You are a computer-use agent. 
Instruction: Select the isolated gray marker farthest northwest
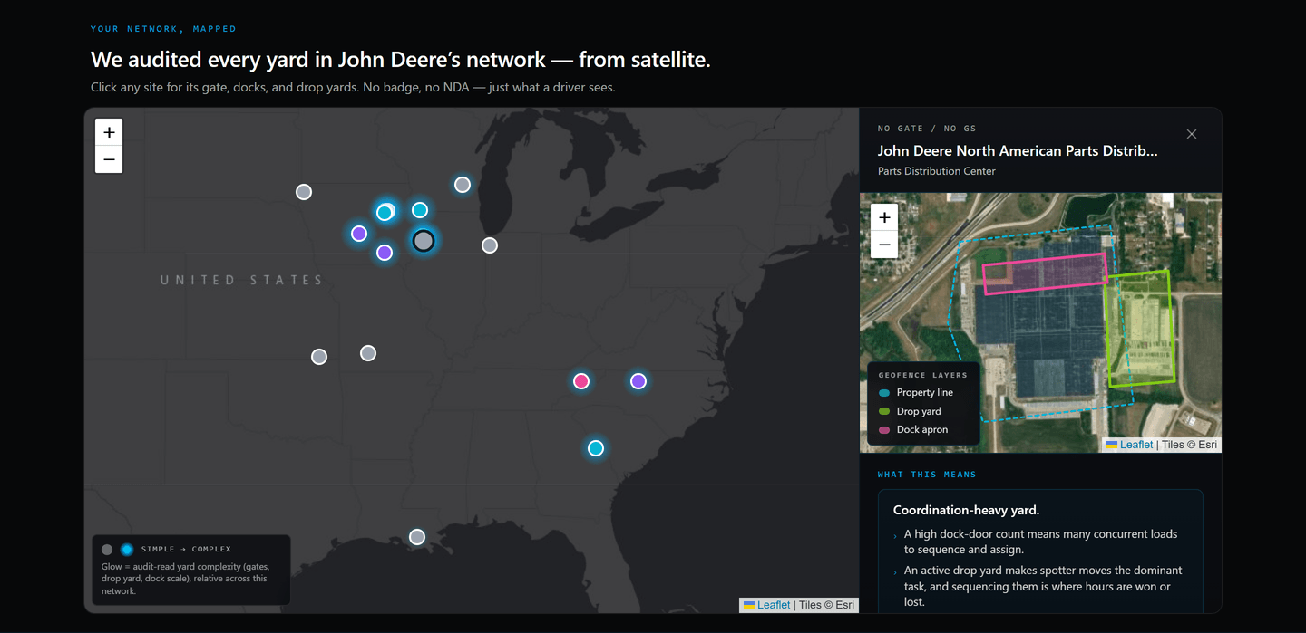click(304, 192)
